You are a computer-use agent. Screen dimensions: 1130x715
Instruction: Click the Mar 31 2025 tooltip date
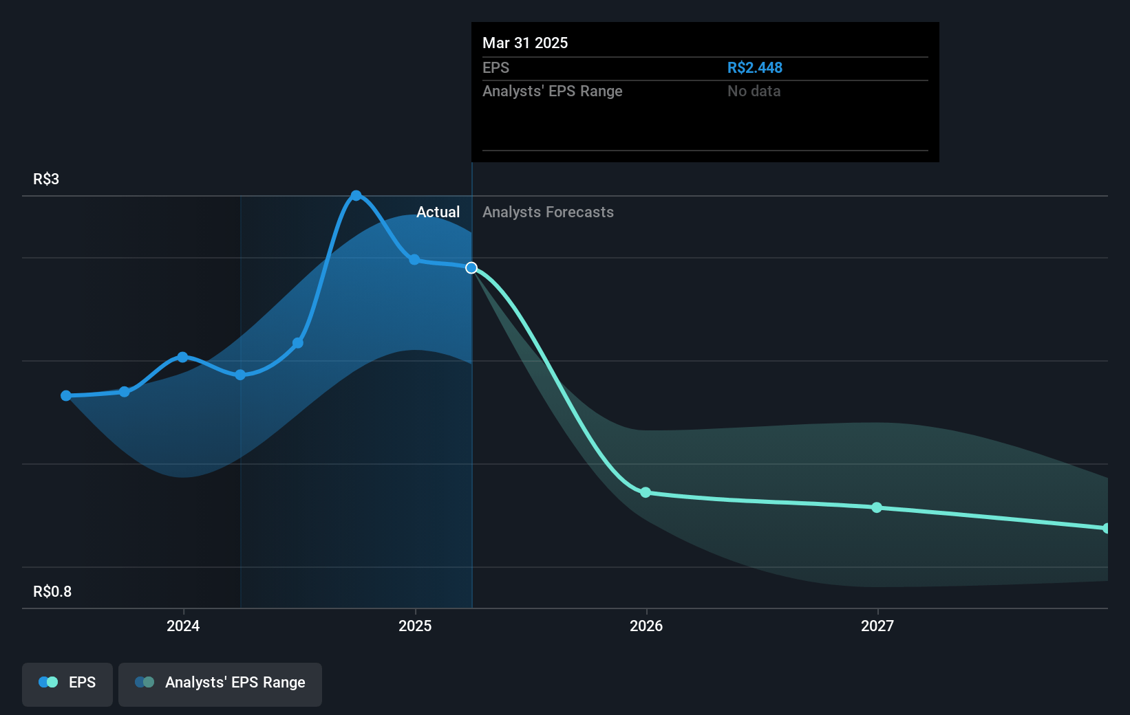(x=525, y=43)
